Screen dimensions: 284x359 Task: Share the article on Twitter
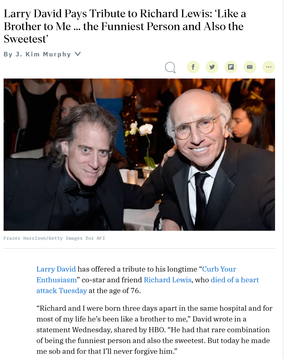(212, 67)
